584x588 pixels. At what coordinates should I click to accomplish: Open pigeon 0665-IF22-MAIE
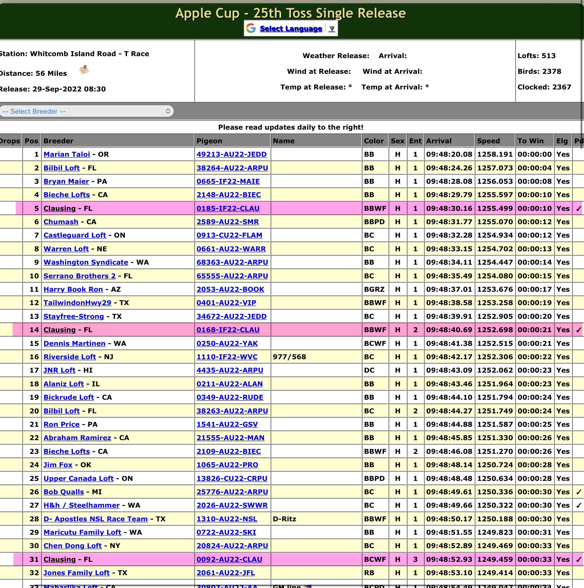228,181
